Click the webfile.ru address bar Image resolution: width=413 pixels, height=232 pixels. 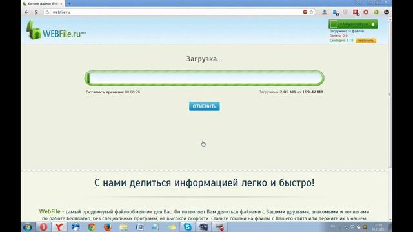pos(174,12)
